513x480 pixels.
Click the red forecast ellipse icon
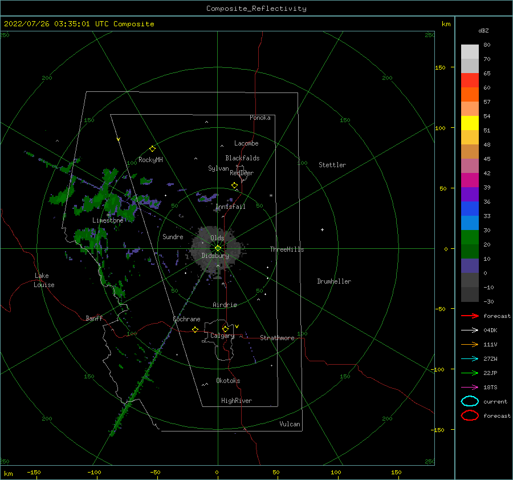click(x=470, y=416)
